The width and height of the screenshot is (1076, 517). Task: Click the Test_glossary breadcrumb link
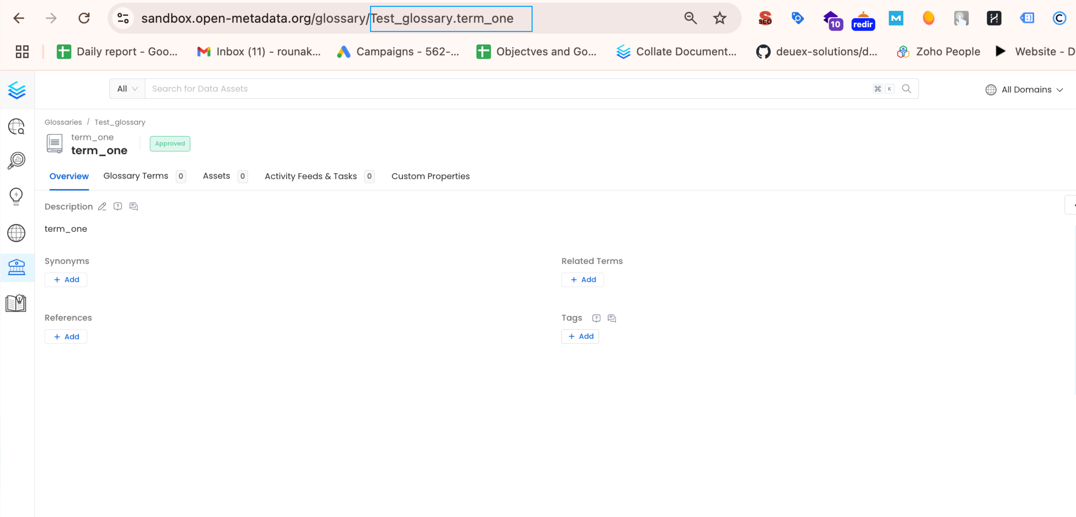pos(119,122)
